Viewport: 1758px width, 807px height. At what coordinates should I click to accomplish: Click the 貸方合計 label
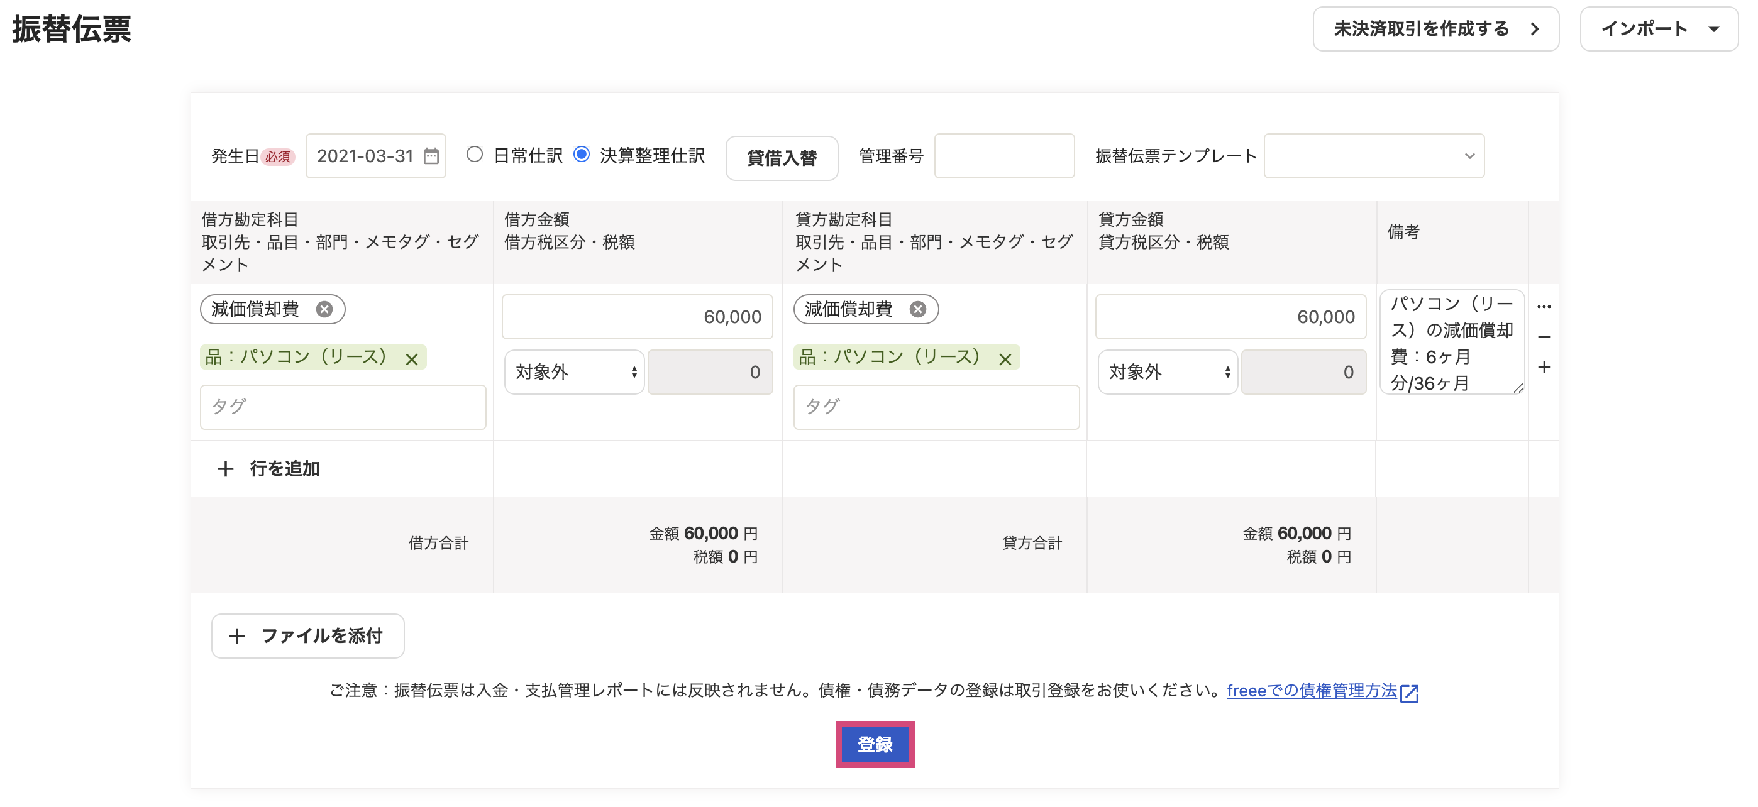click(1032, 544)
